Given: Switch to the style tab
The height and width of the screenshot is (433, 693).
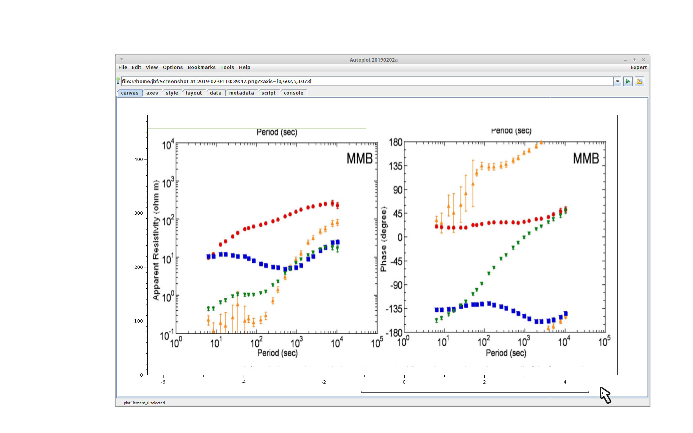Looking at the screenshot, I should click(x=172, y=93).
